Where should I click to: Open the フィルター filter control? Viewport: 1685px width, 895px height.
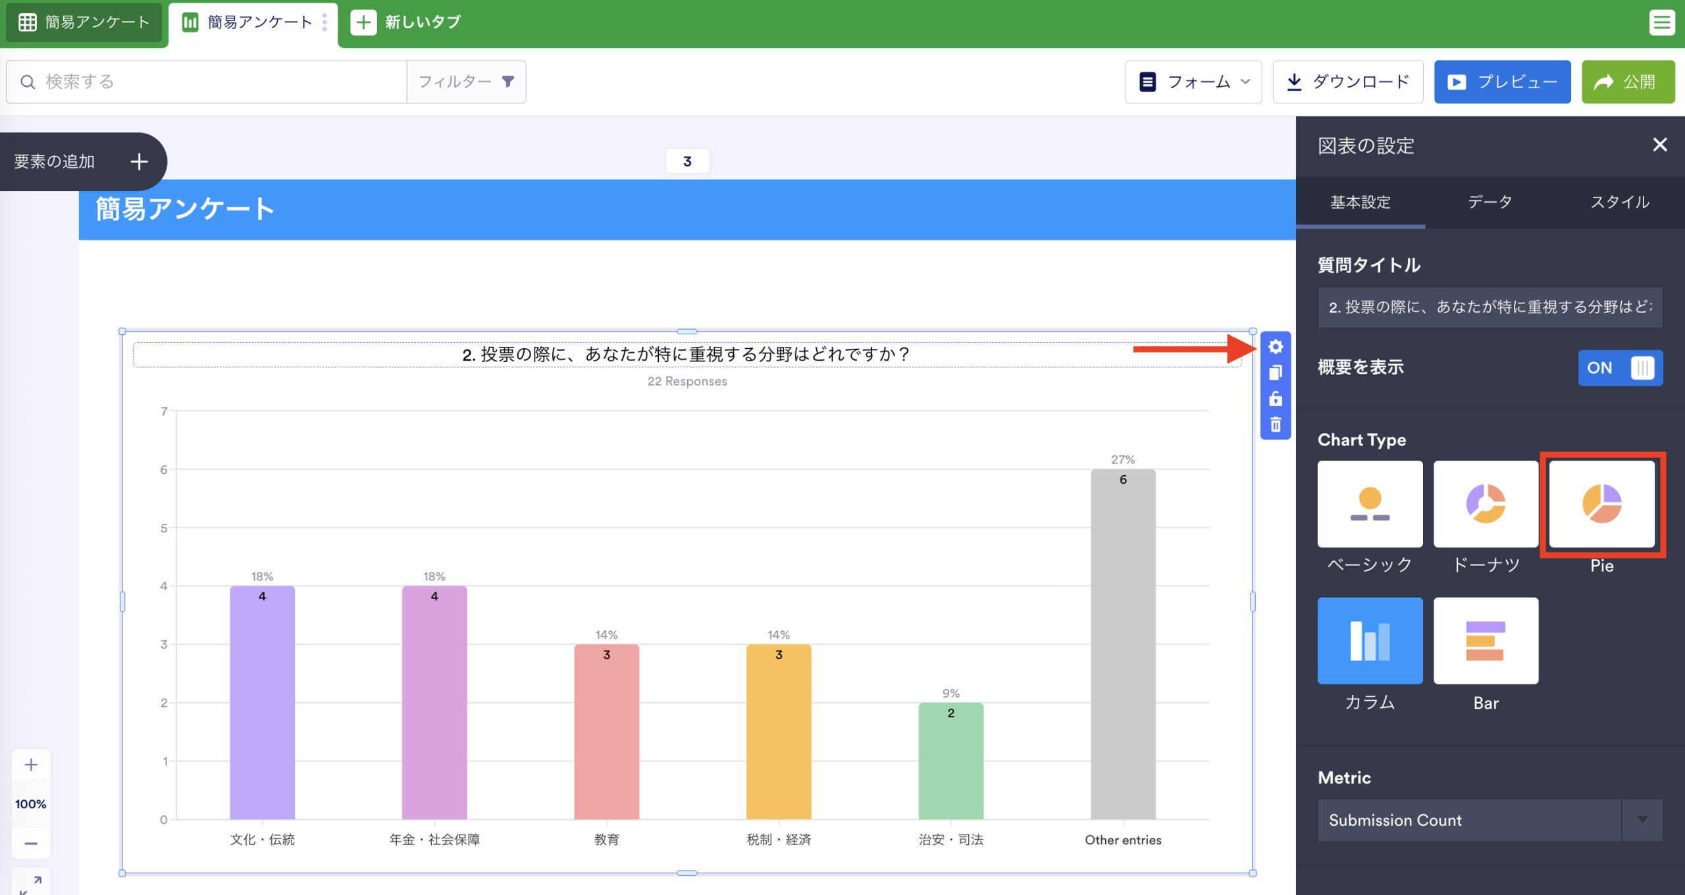[x=467, y=81]
